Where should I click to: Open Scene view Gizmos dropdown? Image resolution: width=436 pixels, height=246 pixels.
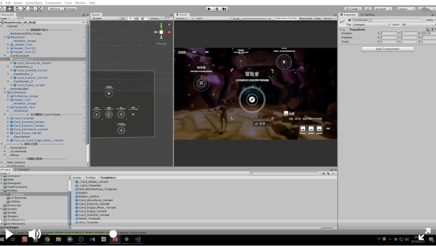pyautogui.click(x=155, y=18)
